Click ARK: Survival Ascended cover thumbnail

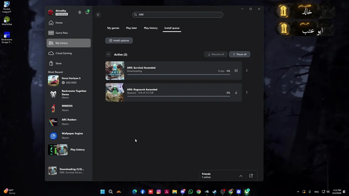pyautogui.click(x=115, y=71)
